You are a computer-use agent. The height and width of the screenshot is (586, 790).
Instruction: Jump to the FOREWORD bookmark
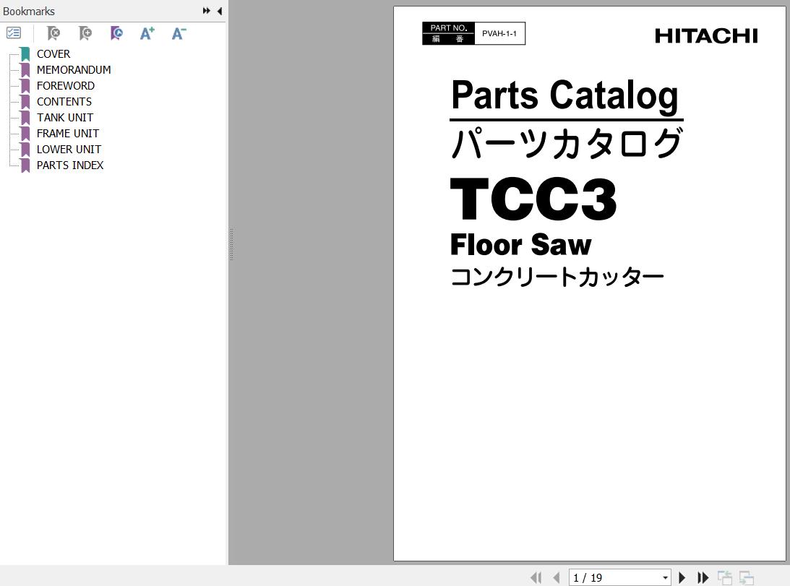(x=66, y=86)
